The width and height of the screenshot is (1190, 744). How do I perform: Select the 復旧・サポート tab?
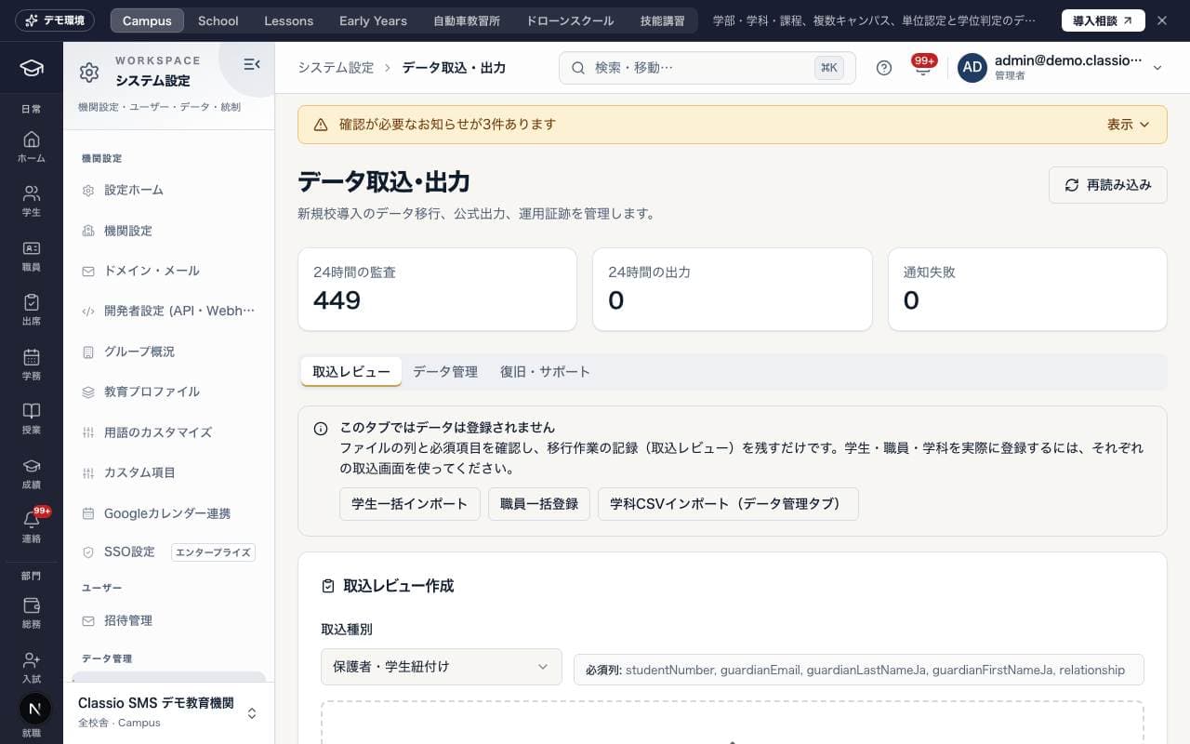pos(545,371)
